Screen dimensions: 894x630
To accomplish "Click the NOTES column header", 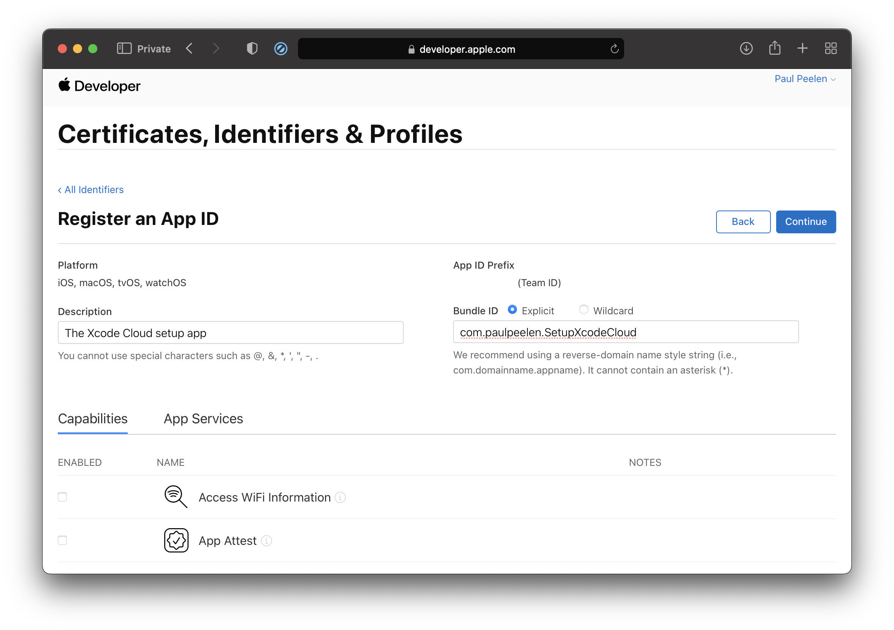I will tap(645, 462).
